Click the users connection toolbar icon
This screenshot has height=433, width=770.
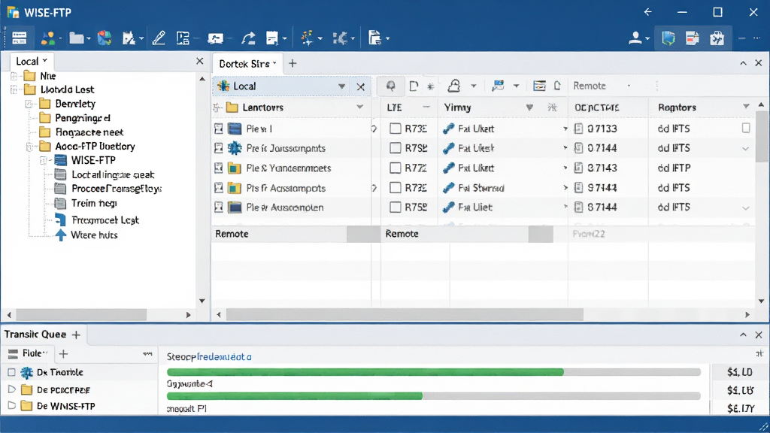pyautogui.click(x=48, y=38)
